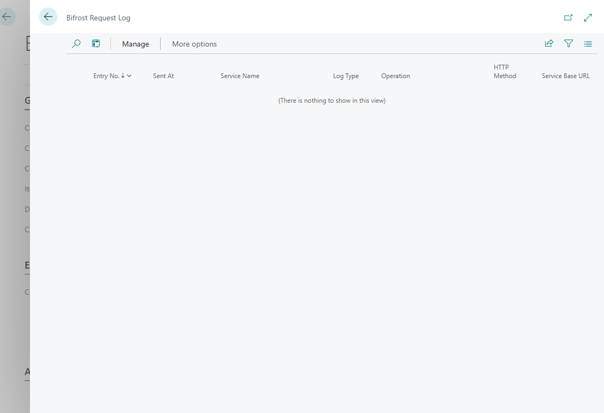The image size is (604, 413).
Task: Toggle the filter pane funnel icon
Action: pyautogui.click(x=569, y=43)
